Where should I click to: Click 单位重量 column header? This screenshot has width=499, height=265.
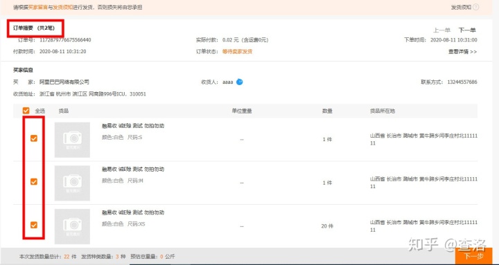click(242, 111)
